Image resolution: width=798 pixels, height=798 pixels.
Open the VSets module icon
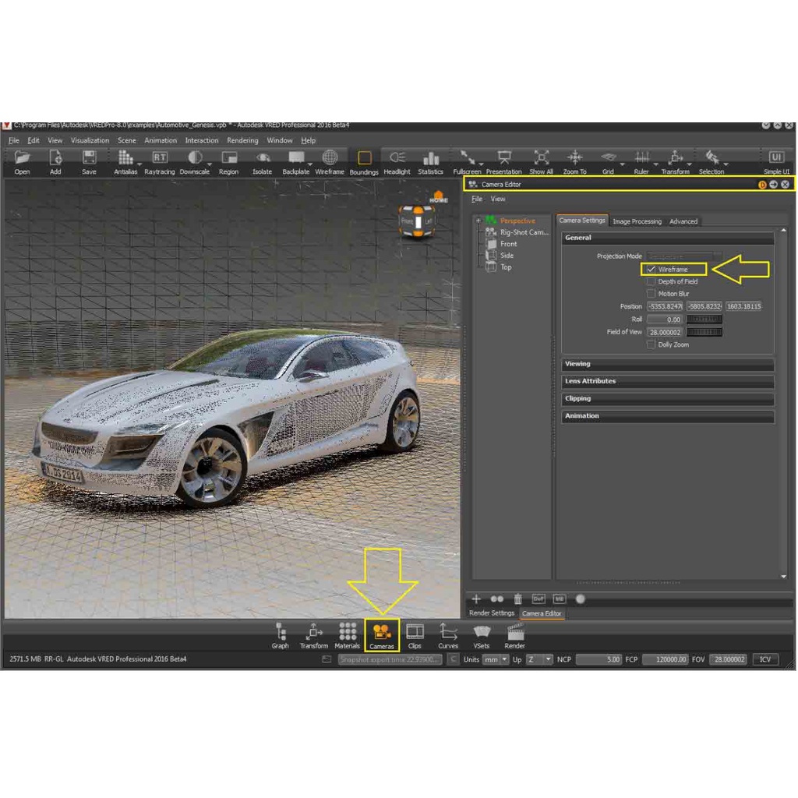(x=482, y=635)
